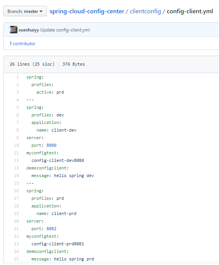Image resolution: width=219 pixels, height=265 pixels.
Task: Click line number 21
Action: [x=16, y=229]
